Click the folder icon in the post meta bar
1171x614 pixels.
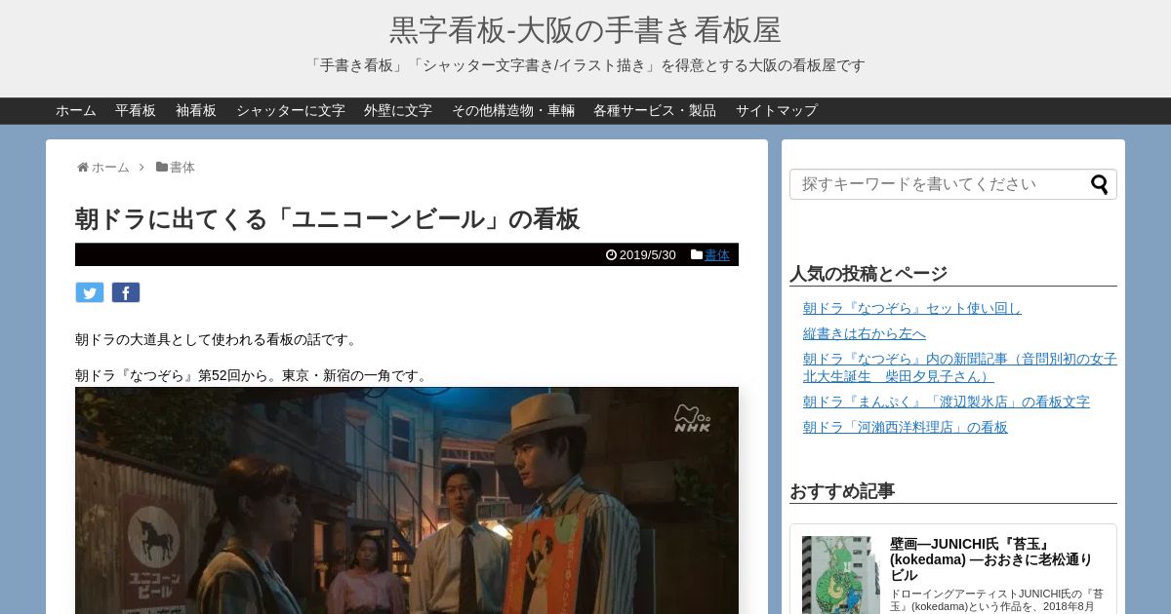click(697, 254)
